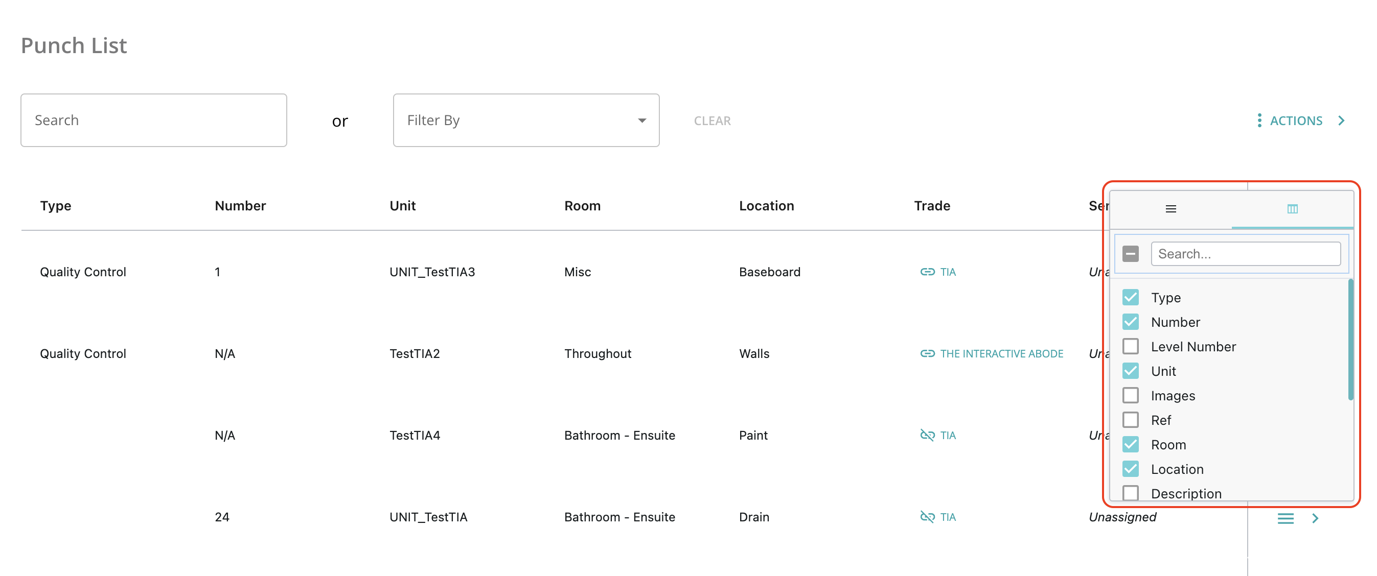Enable the Description column checkbox
This screenshot has height=576, width=1377.
point(1130,493)
